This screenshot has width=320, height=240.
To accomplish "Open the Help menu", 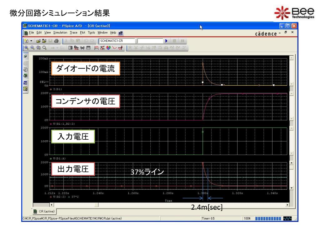I will [x=113, y=32].
